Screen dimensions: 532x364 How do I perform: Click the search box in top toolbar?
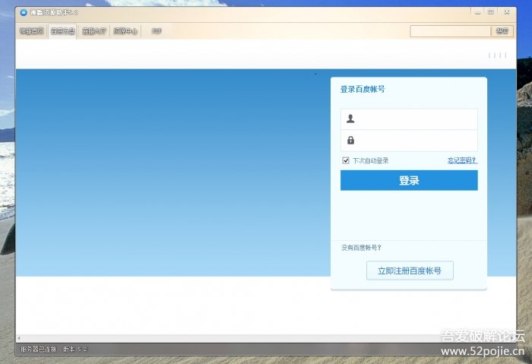(450, 31)
